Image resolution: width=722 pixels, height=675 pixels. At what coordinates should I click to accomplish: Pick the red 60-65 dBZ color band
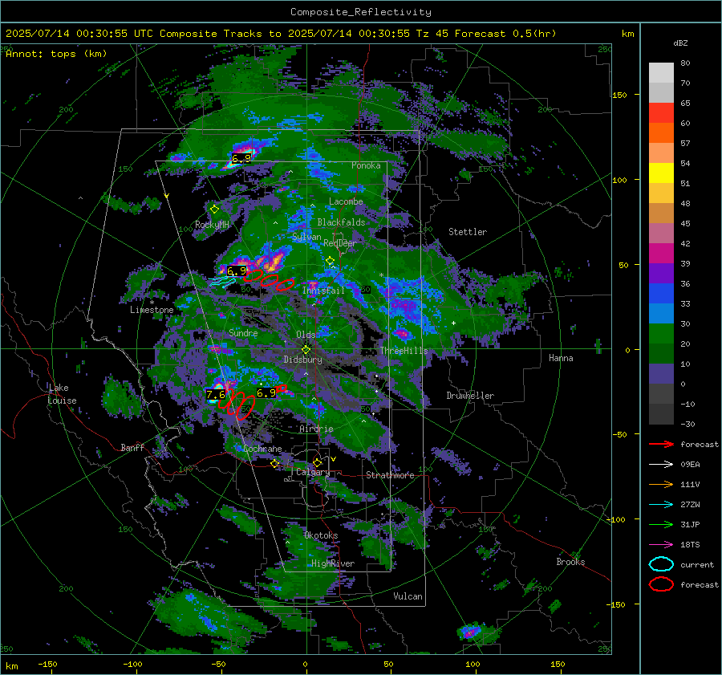661,113
